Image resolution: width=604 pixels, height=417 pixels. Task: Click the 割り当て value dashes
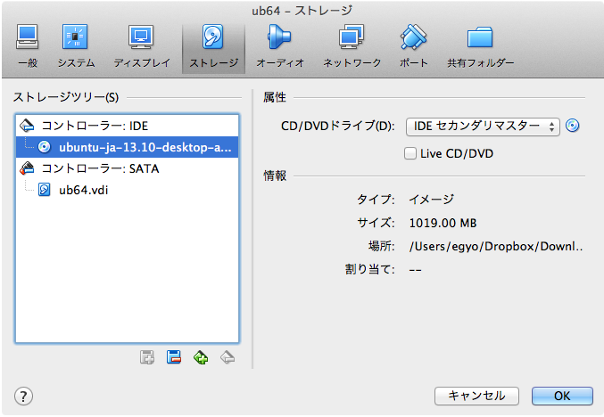(x=415, y=270)
